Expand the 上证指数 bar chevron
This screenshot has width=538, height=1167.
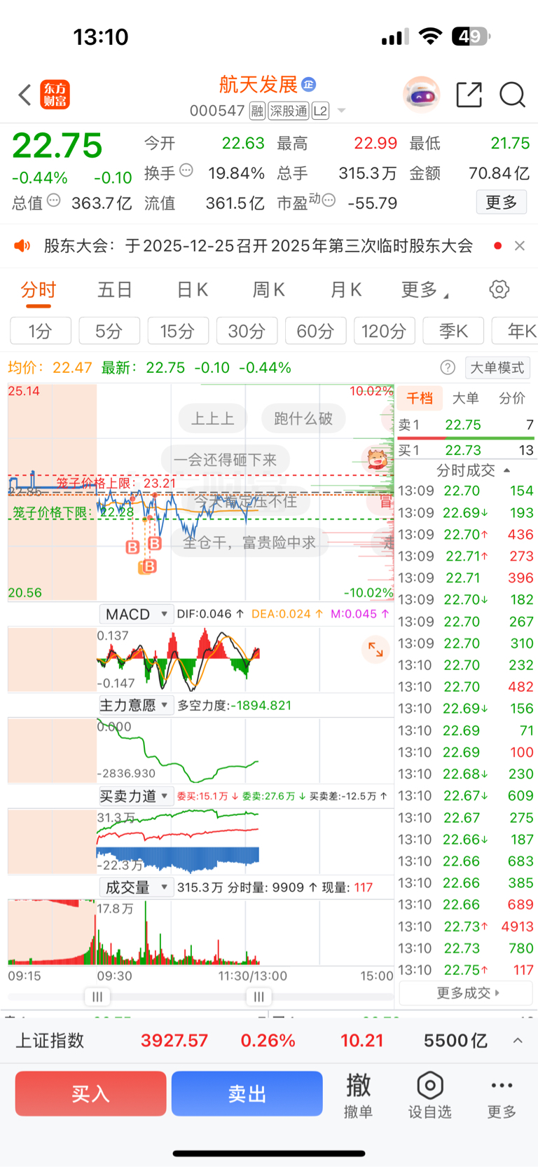coord(518,1040)
